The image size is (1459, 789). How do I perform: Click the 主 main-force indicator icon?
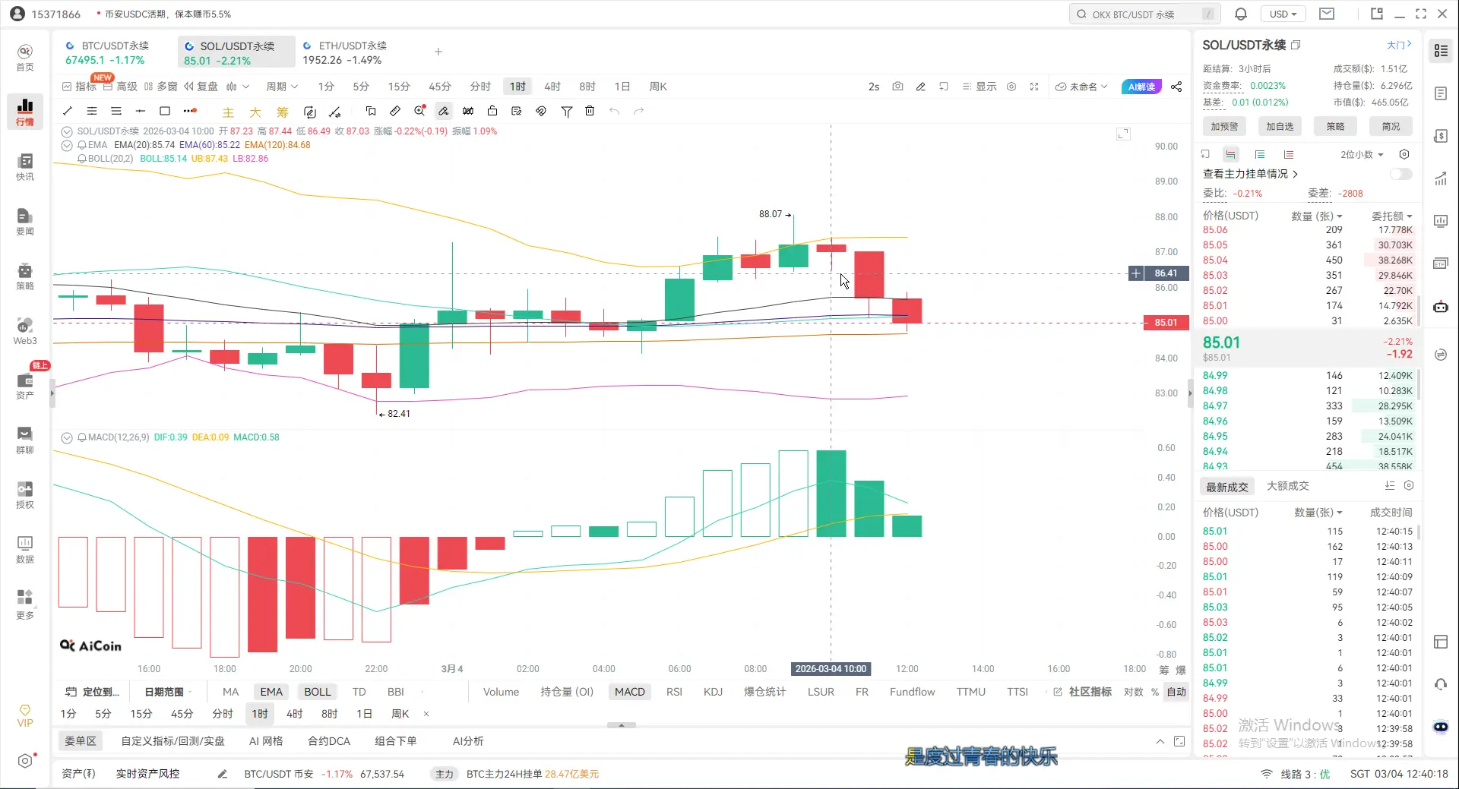click(228, 112)
